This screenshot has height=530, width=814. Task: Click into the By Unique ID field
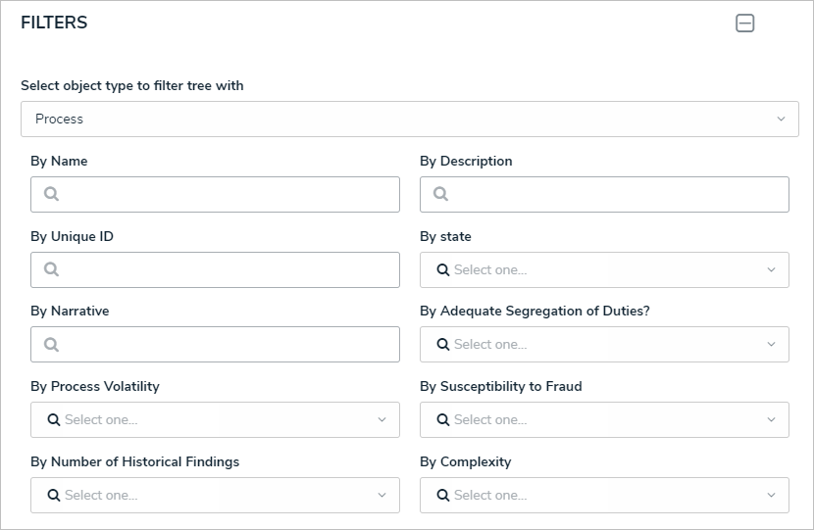tap(226, 269)
